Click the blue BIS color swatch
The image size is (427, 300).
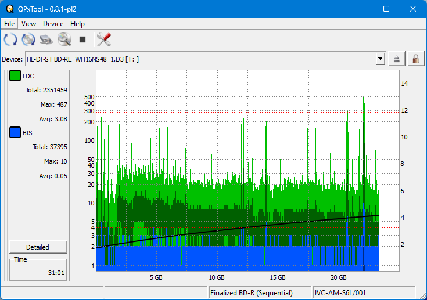tap(15, 132)
